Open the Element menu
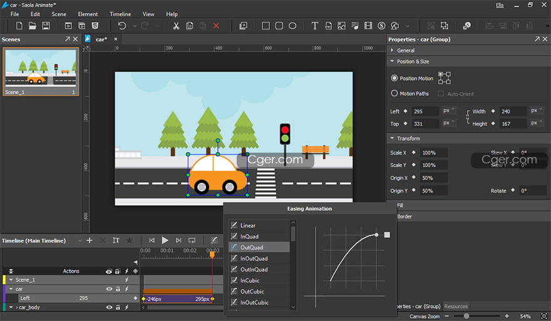This screenshot has height=321, width=551. pos(88,14)
